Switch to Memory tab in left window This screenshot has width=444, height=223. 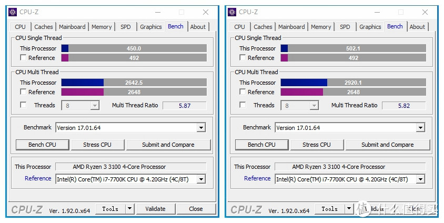pyautogui.click(x=102, y=27)
